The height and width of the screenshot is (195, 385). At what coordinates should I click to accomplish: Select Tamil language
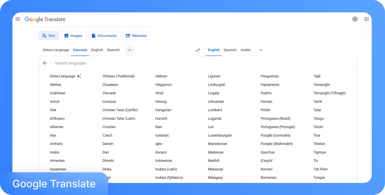(318, 102)
